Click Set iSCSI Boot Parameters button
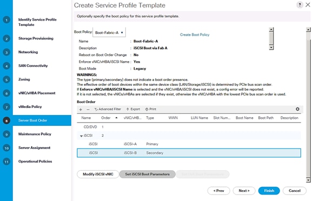Viewport: 313px width, 201px height. point(148,174)
